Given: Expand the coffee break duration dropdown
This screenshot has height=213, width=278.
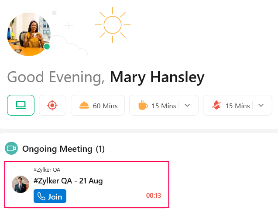Looking at the screenshot, I should [x=187, y=105].
